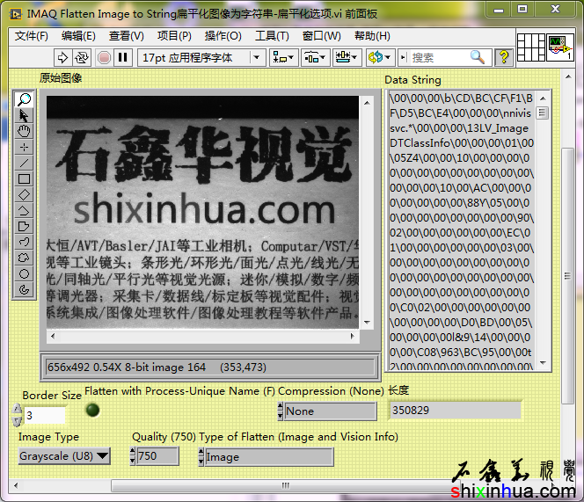Screen dimensions: 584x502
Task: Select the Zoom magnifier tool
Action: [25, 99]
